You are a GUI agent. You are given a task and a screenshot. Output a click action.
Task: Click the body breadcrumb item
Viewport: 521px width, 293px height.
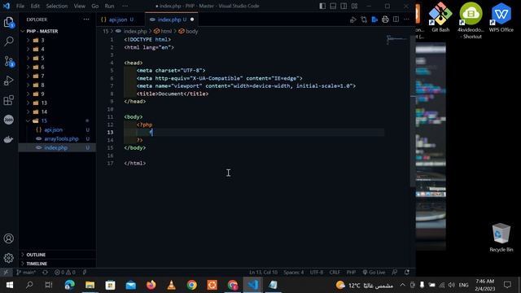[188, 31]
